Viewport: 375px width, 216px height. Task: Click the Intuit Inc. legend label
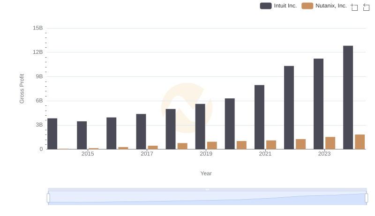pyautogui.click(x=285, y=6)
